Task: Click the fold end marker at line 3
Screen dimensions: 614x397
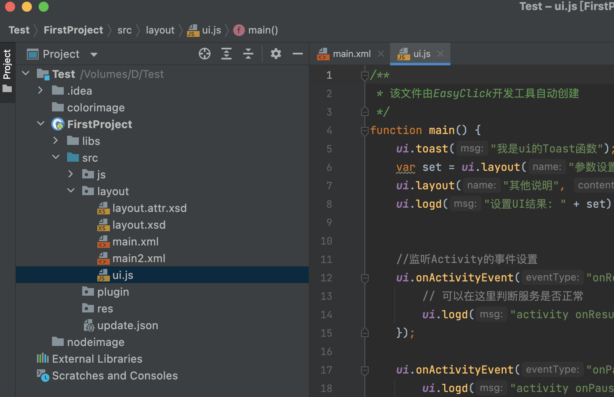Action: coord(365,111)
